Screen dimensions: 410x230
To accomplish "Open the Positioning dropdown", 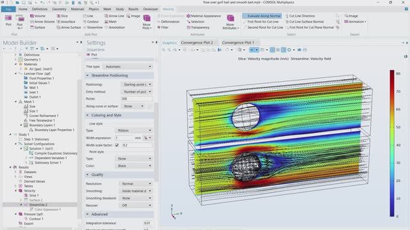I will 136,84.
